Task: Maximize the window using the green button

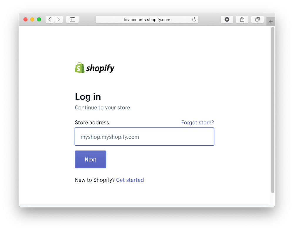Action: tap(39, 19)
